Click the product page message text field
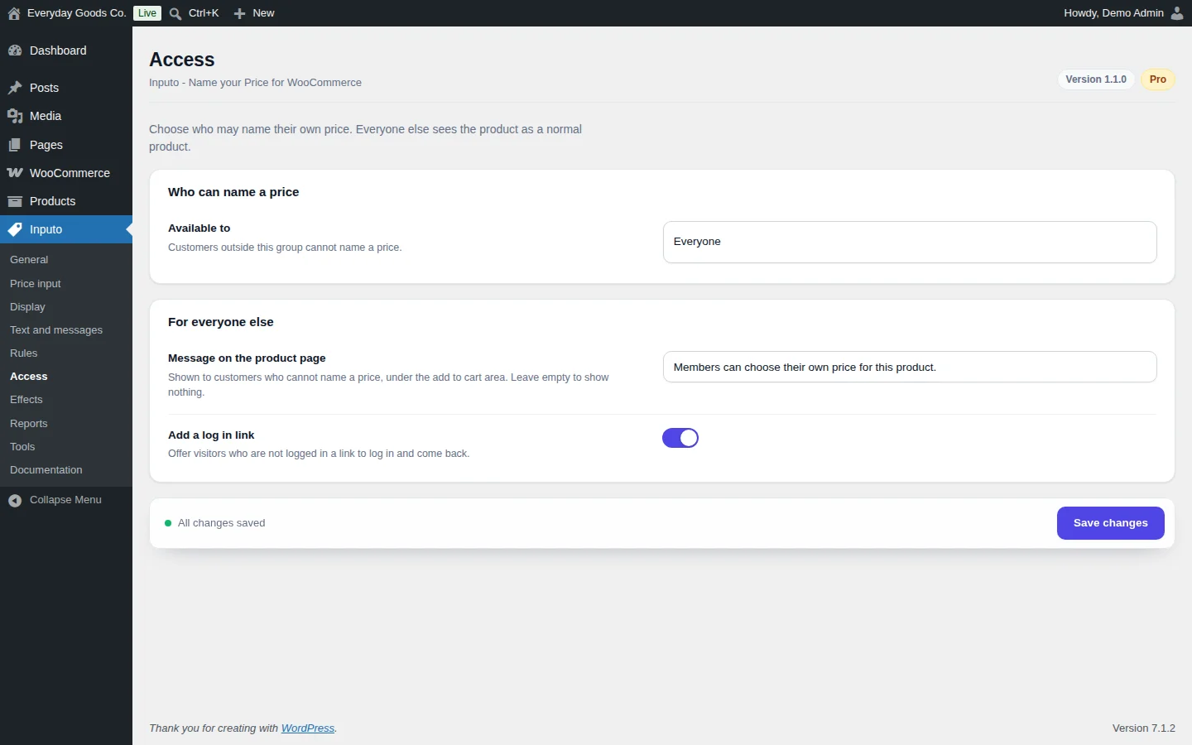This screenshot has height=745, width=1192. click(910, 367)
